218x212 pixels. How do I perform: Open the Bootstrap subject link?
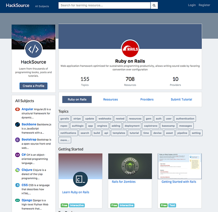(29, 140)
